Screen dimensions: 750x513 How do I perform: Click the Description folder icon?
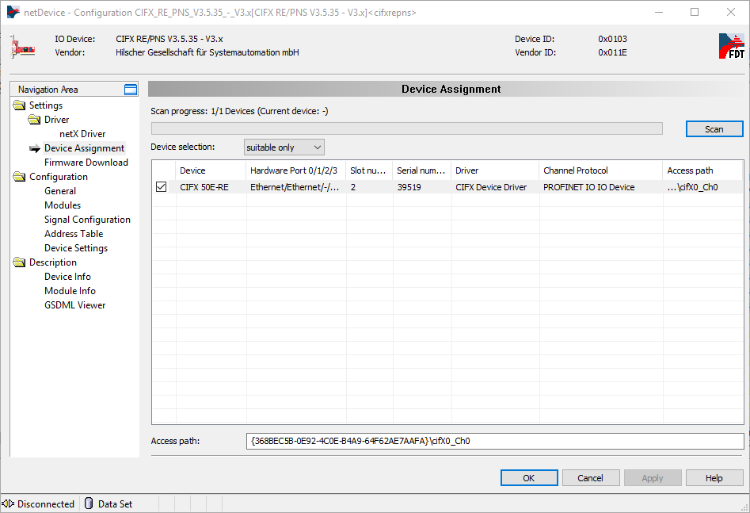tap(20, 262)
